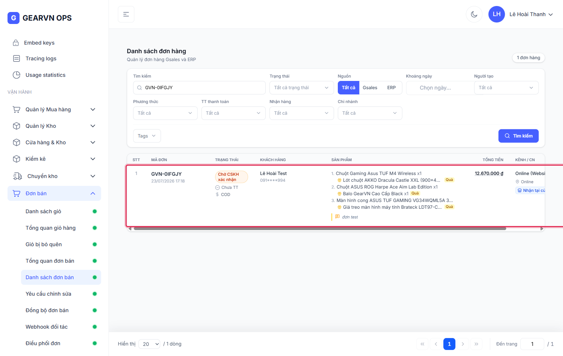Open Tổng quan giỏ hàng menu item

[x=61, y=228]
